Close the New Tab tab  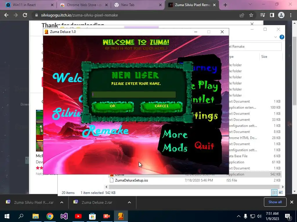tap(160, 5)
